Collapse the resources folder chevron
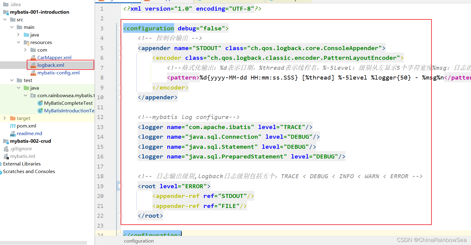Viewport: 471px width, 245px height. click(x=19, y=43)
